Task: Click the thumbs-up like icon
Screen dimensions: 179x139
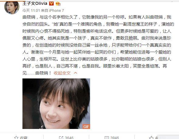Action: coord(151,137)
